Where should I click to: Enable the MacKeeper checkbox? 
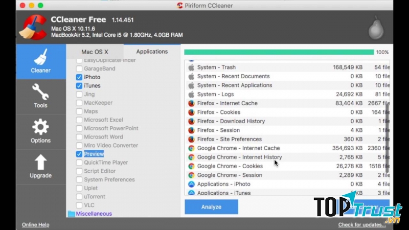click(79, 103)
